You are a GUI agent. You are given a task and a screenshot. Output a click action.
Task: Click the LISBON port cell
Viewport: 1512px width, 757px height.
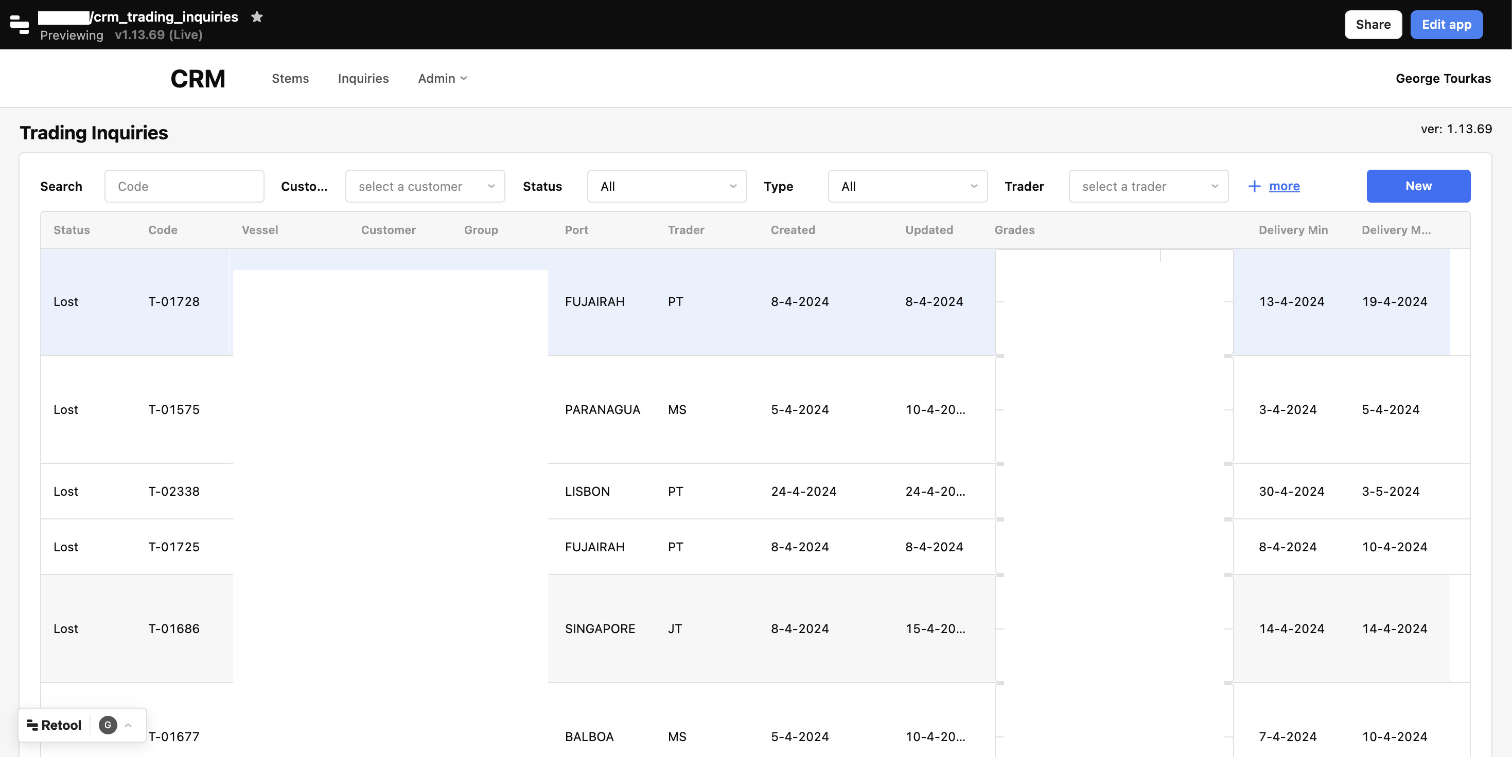(x=587, y=492)
